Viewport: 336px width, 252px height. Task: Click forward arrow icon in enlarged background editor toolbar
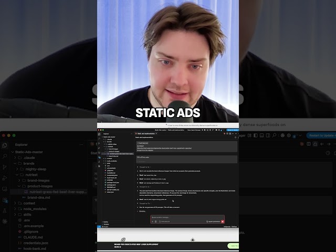[329, 144]
